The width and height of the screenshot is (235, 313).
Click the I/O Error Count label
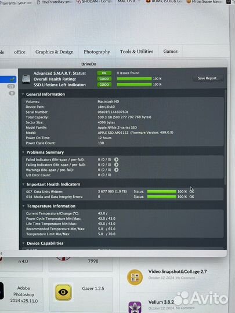coord(38,175)
